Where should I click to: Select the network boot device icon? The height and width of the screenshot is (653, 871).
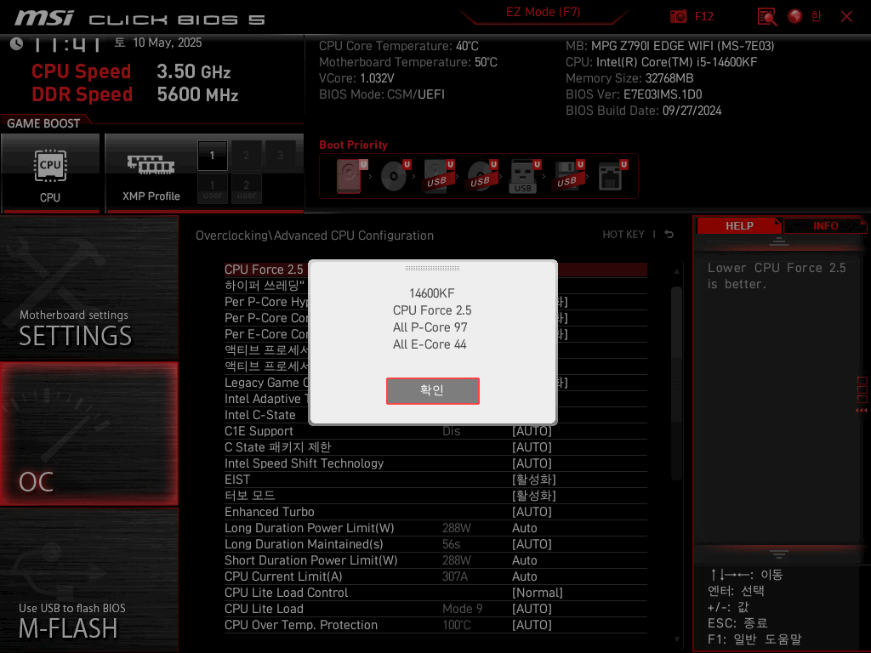click(x=612, y=175)
